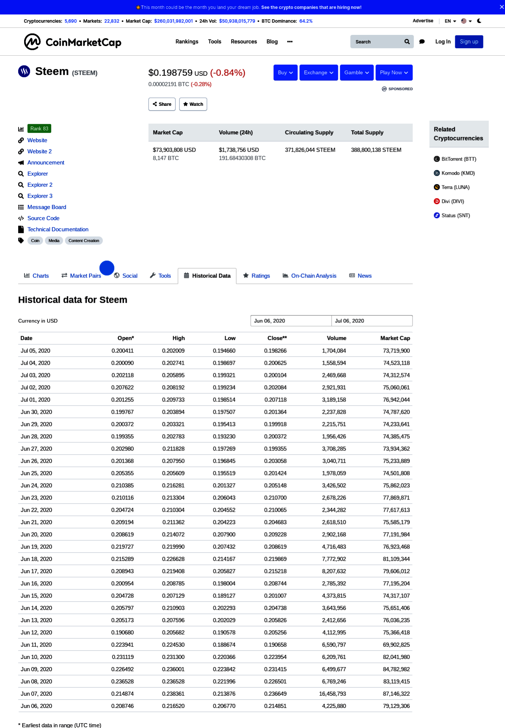Open the currency flag dropdown
Screen dimensions: 505x728
coord(466,21)
